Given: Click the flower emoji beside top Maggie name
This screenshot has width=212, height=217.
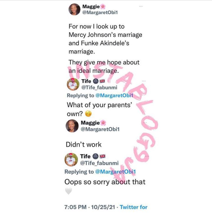Looking at the screenshot, I should click(103, 6).
